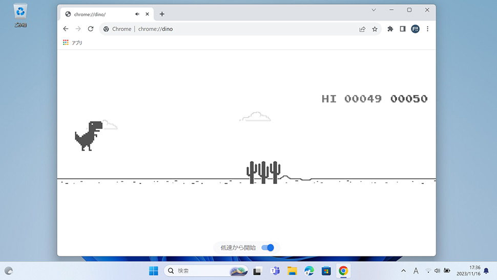
Task: Click the taskbar 検索 search box
Action: (206, 271)
